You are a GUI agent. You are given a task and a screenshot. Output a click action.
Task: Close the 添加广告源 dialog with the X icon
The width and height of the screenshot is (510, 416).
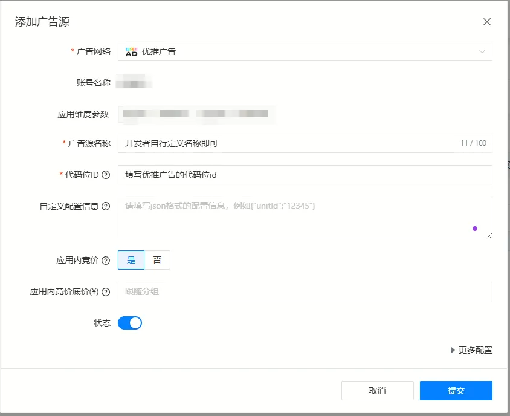point(487,22)
